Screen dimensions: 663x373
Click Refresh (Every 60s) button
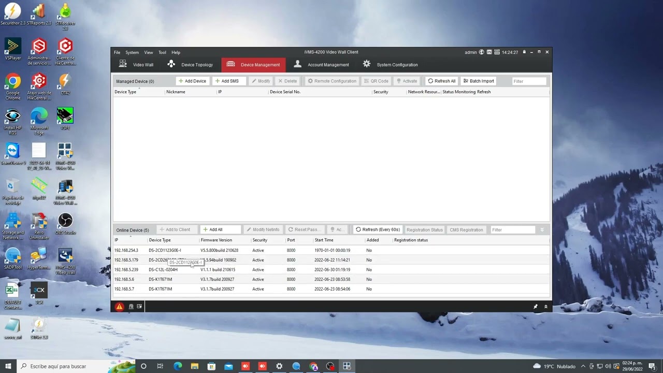click(x=378, y=229)
